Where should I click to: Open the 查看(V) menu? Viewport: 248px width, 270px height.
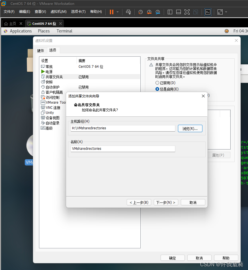pos(40,12)
